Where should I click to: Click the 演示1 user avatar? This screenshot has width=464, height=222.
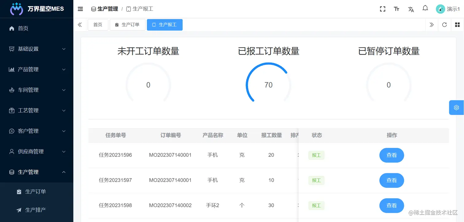(x=440, y=9)
